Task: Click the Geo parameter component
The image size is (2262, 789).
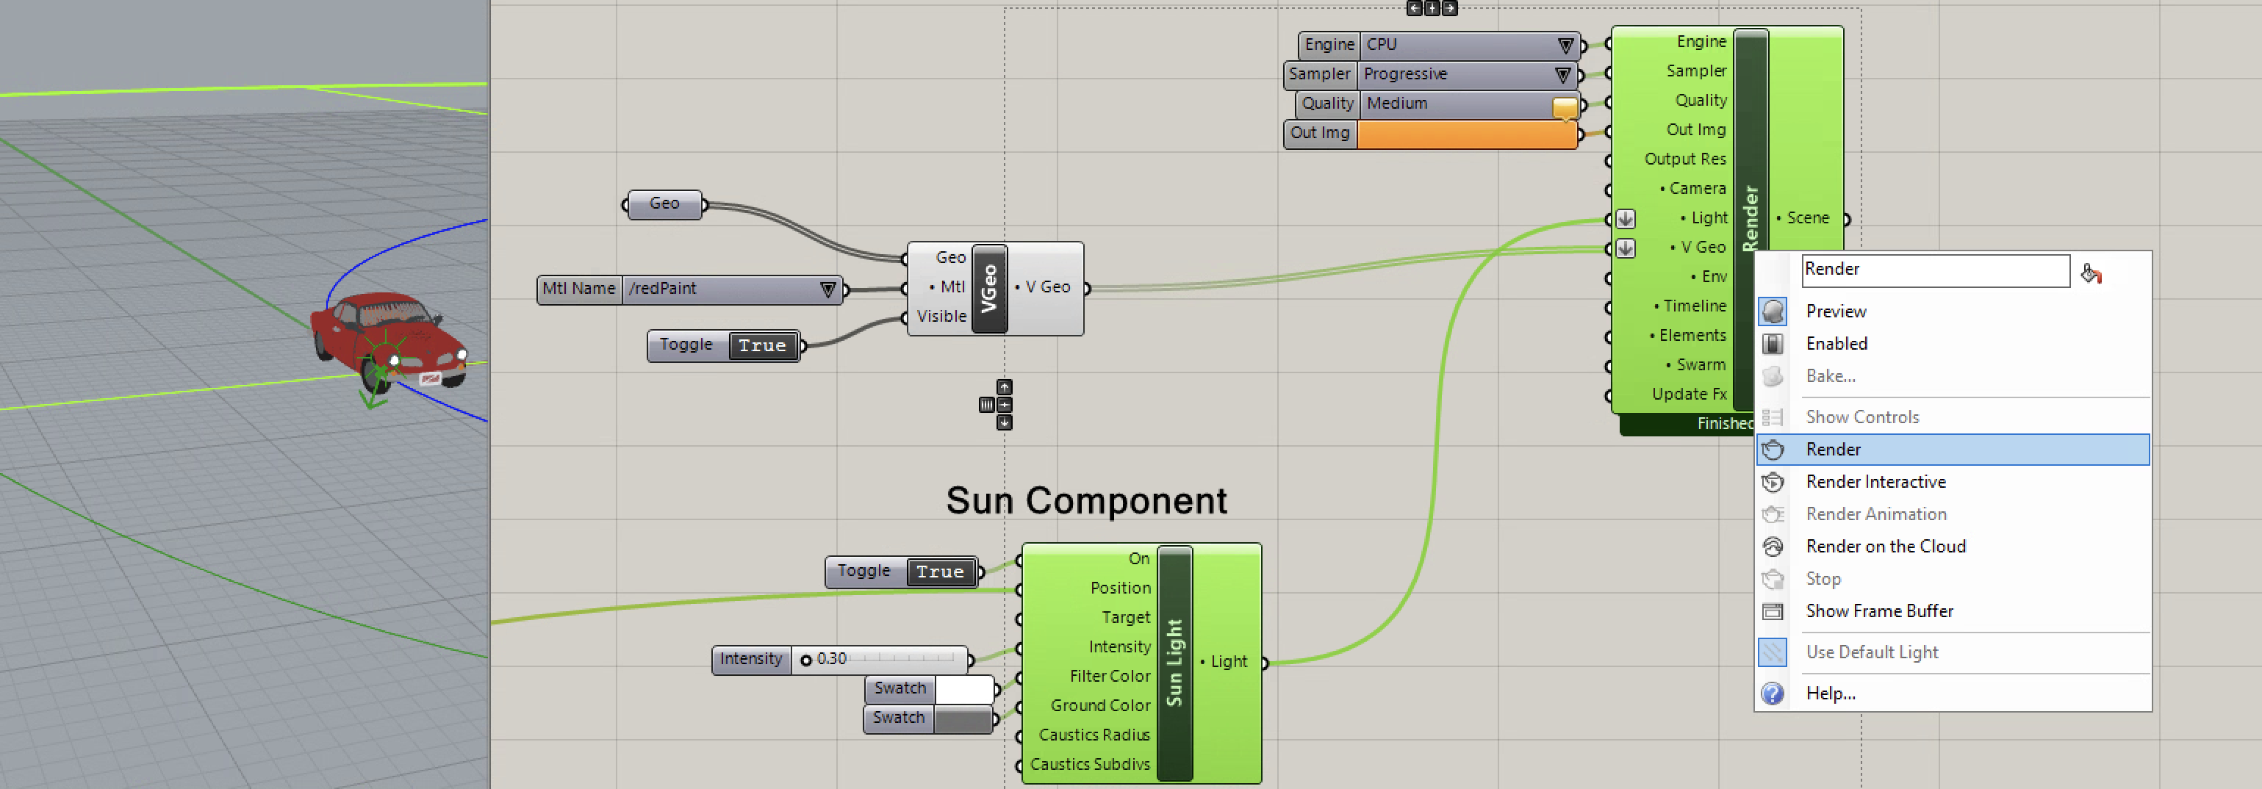Action: point(664,203)
